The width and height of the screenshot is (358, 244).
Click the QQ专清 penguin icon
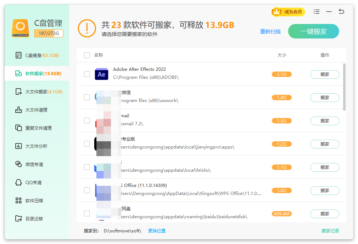[x=19, y=182]
